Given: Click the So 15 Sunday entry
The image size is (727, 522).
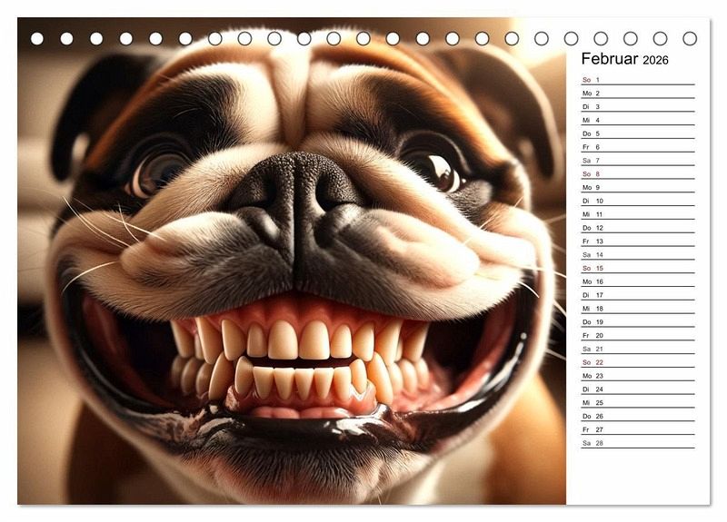Looking at the screenshot, I should point(637,269).
